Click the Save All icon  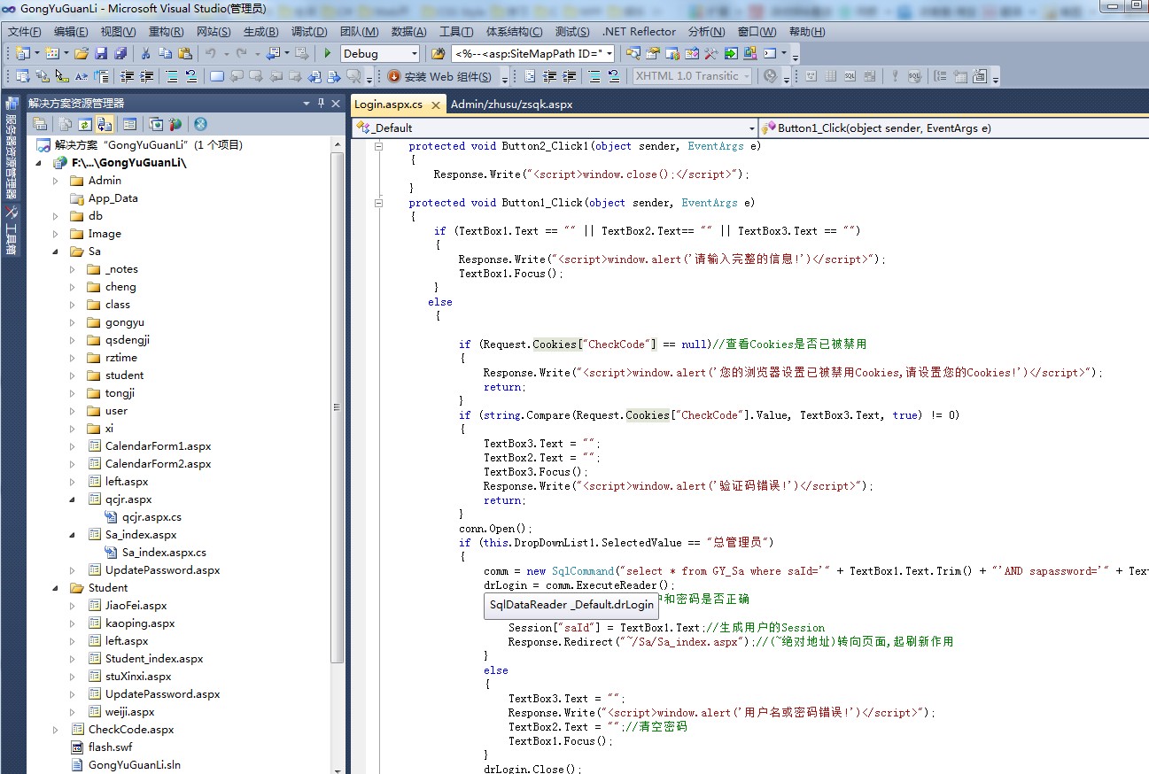120,53
